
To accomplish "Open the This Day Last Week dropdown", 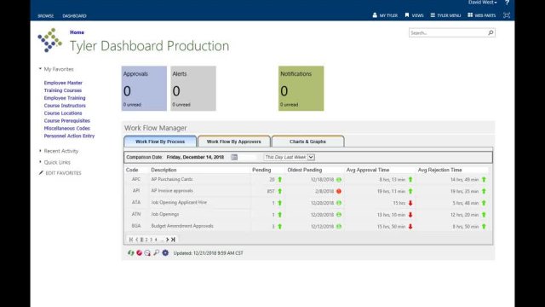I will 289,157.
